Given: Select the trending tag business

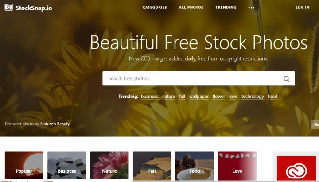Looking at the screenshot, I should (x=149, y=97).
